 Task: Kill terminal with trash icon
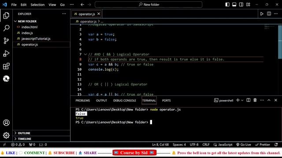point(255,101)
